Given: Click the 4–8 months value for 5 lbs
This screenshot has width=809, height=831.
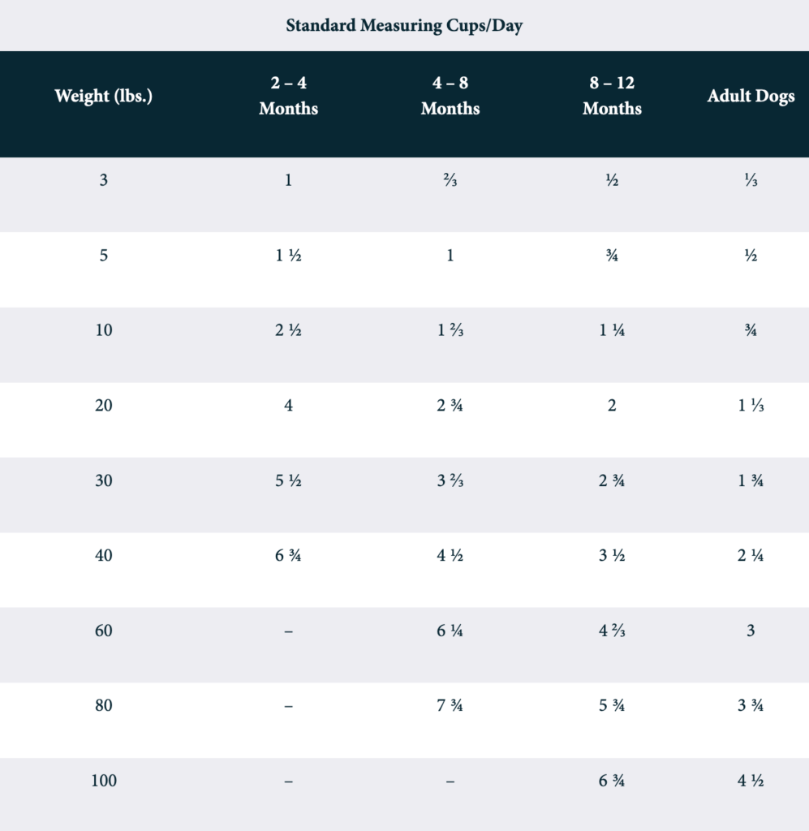Looking at the screenshot, I should point(450,256).
